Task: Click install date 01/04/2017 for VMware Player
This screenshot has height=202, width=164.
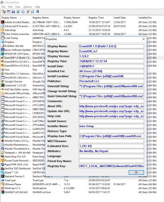Action: tap(120, 184)
